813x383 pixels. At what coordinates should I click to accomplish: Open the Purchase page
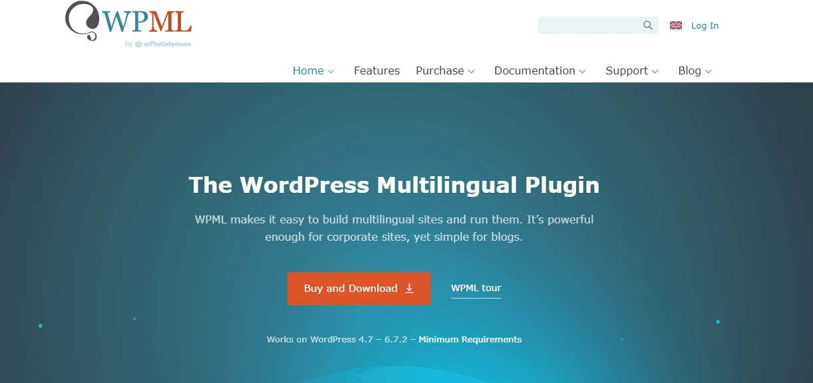[439, 70]
